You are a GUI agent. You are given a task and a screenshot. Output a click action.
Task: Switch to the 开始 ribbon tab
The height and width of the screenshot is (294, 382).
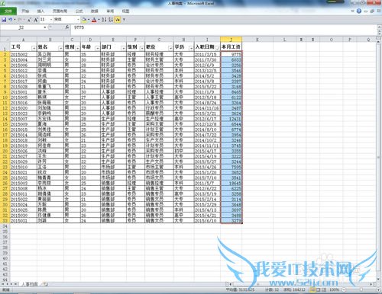[x=25, y=11]
